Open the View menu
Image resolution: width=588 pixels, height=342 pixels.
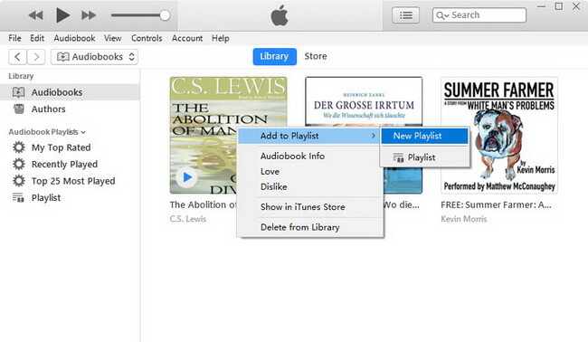[x=113, y=38]
